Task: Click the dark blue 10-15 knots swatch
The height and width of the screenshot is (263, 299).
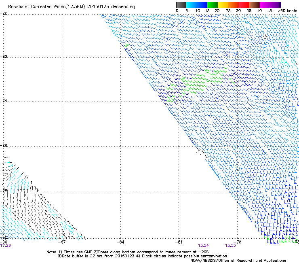Action: (x=202, y=5)
